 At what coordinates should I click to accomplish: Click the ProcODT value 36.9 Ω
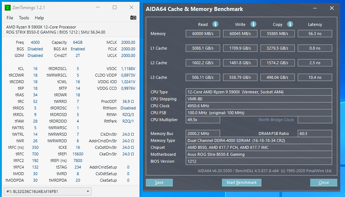click(128, 101)
